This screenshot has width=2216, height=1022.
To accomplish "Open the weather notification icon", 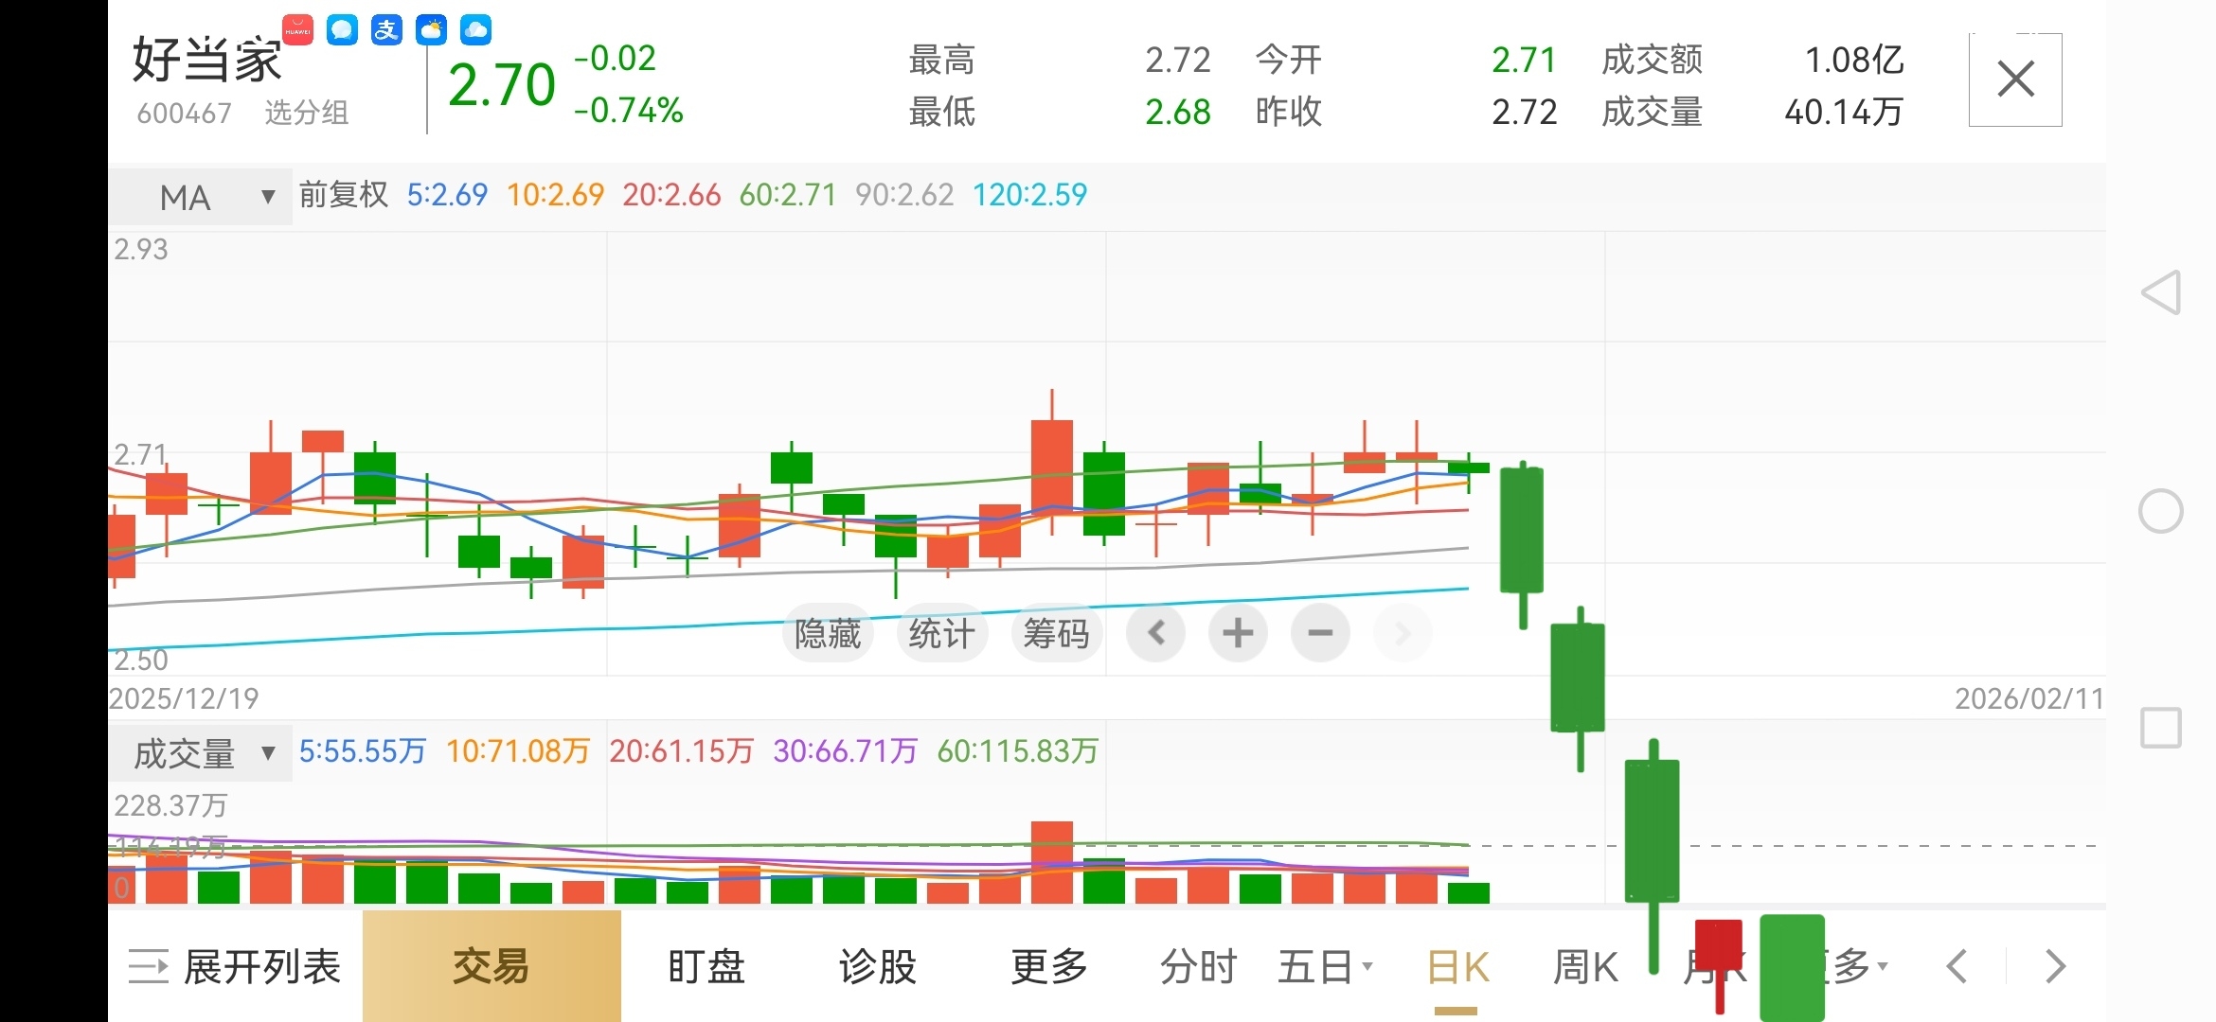I will tap(431, 30).
